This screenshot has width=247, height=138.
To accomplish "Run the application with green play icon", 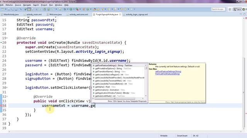I will pyautogui.click(x=71, y=9).
